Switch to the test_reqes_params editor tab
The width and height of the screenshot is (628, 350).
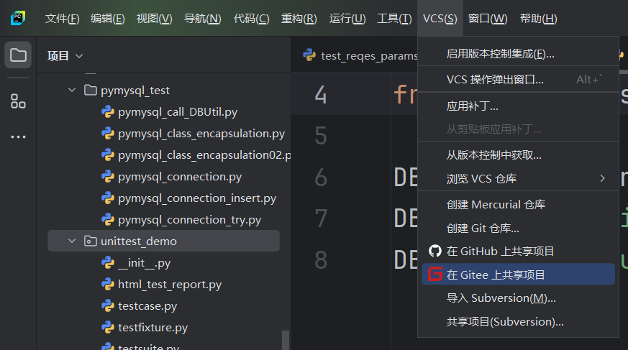(x=360, y=55)
